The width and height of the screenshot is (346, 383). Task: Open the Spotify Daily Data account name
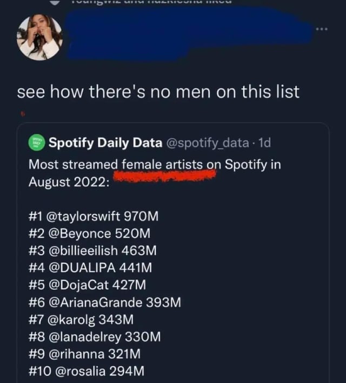[x=105, y=143]
